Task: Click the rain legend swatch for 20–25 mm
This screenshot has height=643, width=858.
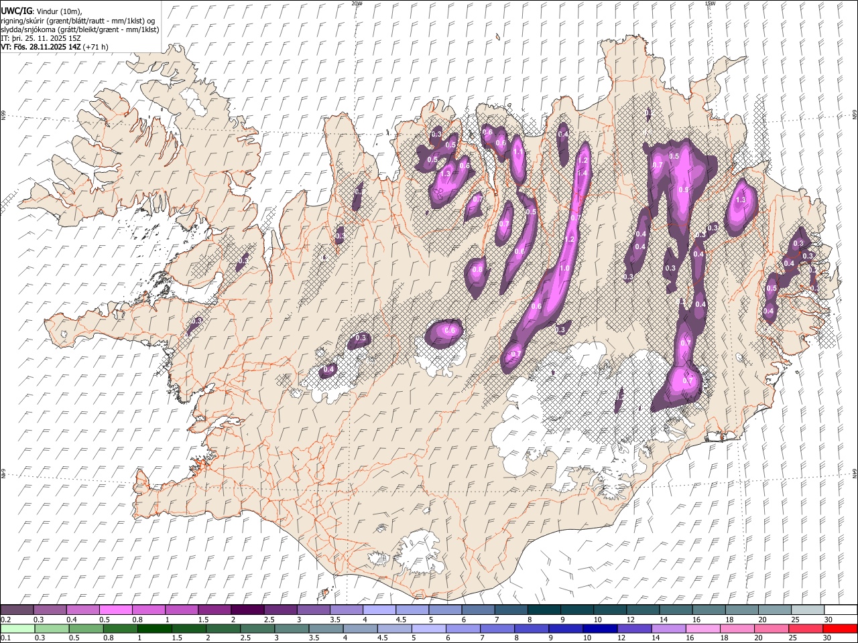Action: [x=772, y=628]
